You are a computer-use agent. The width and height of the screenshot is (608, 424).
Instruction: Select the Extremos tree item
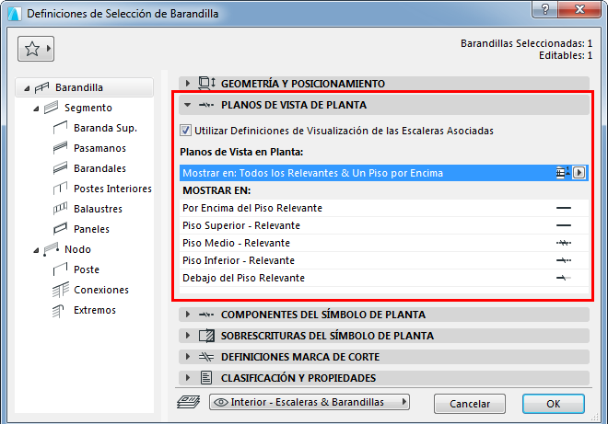[x=95, y=310]
